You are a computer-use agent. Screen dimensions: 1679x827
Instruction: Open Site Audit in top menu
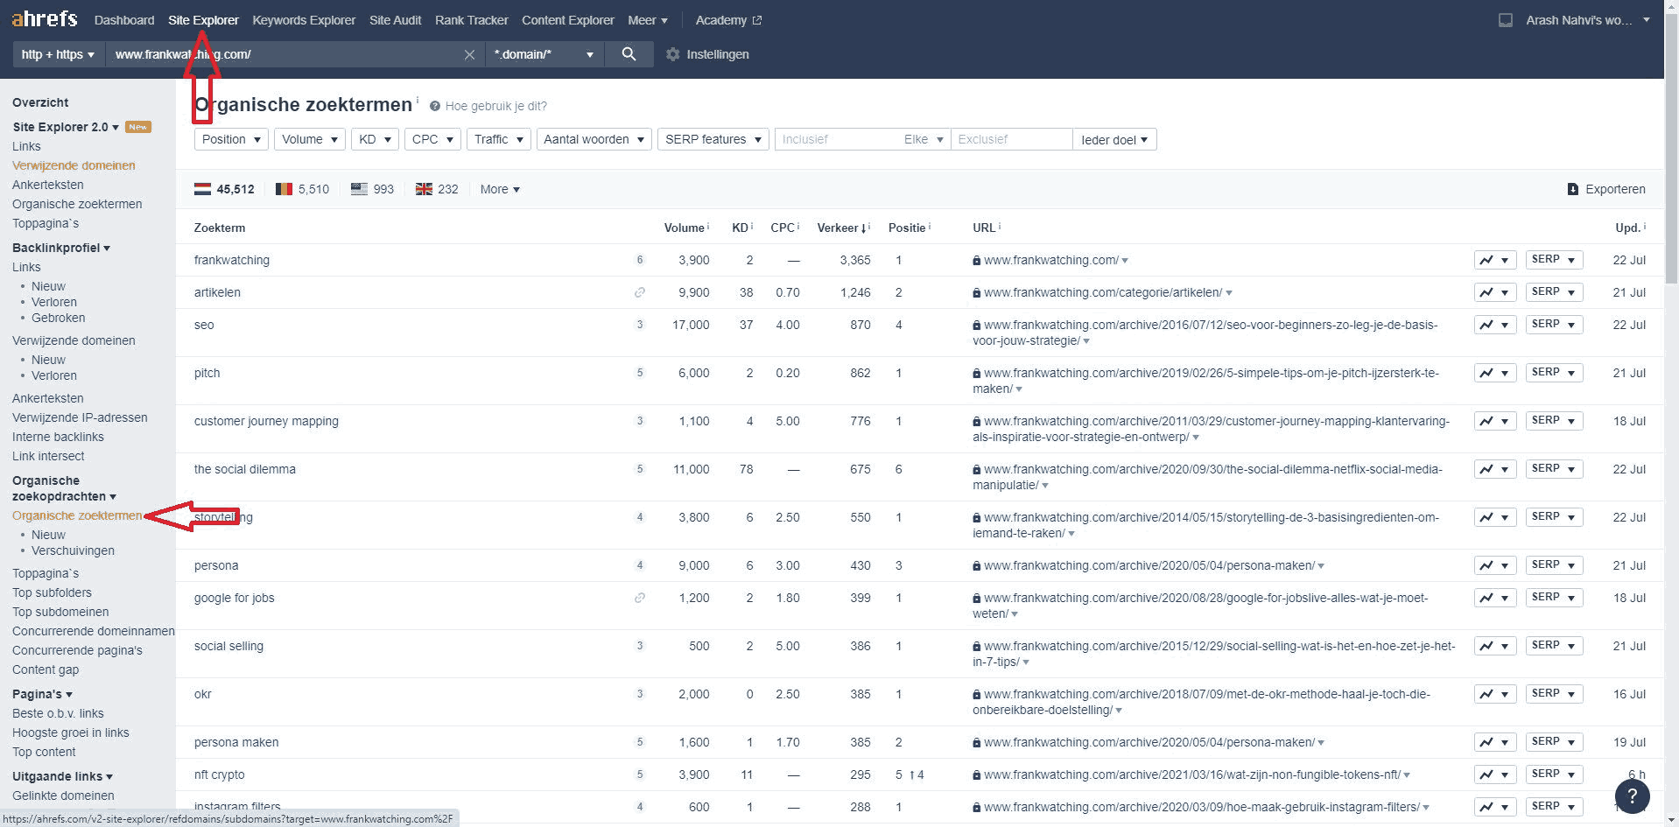[x=395, y=20]
